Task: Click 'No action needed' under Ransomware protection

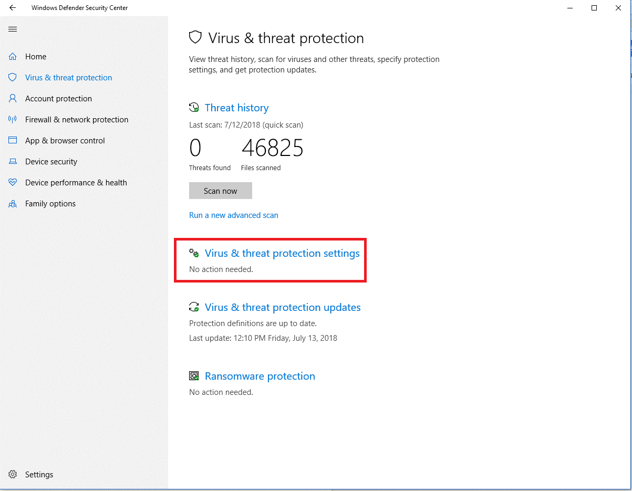Action: point(221,392)
